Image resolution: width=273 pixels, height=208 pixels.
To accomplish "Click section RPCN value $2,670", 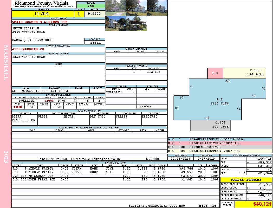I will coord(187,176).
